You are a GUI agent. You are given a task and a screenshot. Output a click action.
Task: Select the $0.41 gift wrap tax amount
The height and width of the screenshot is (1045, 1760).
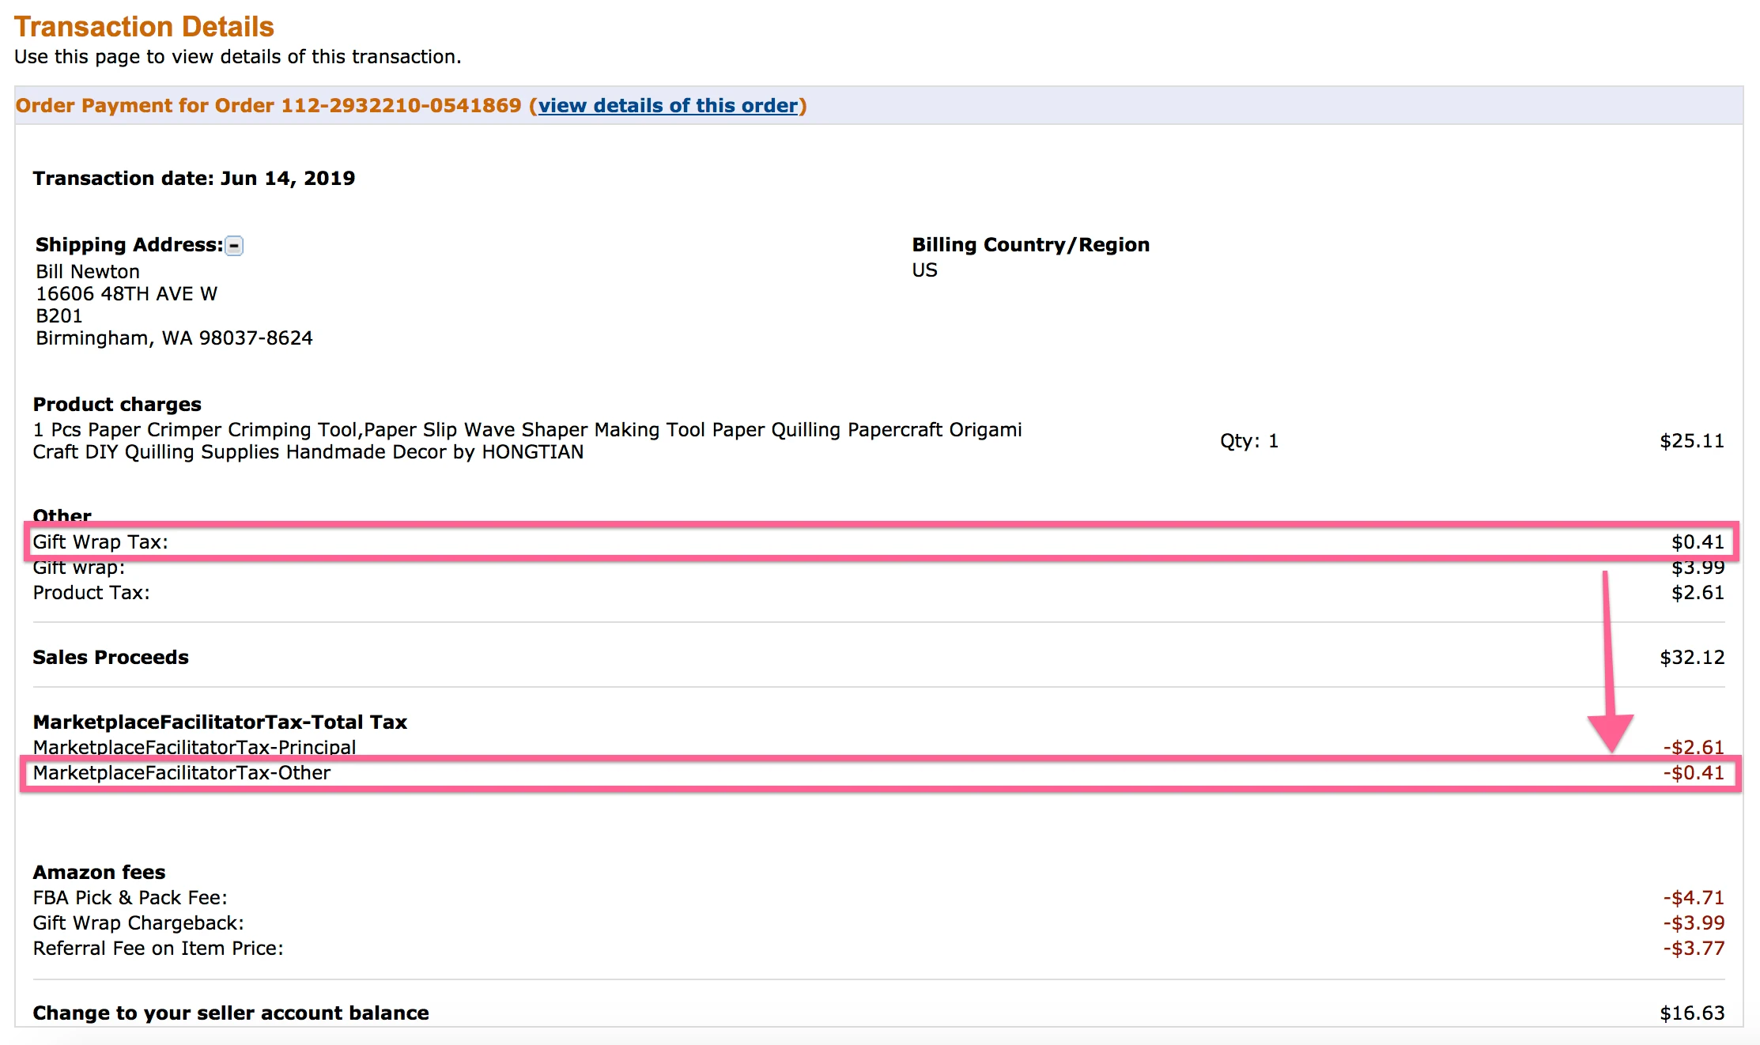(x=1698, y=542)
